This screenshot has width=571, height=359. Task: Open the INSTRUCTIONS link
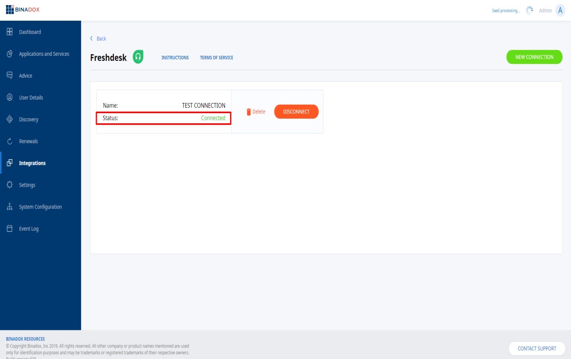[x=175, y=57]
